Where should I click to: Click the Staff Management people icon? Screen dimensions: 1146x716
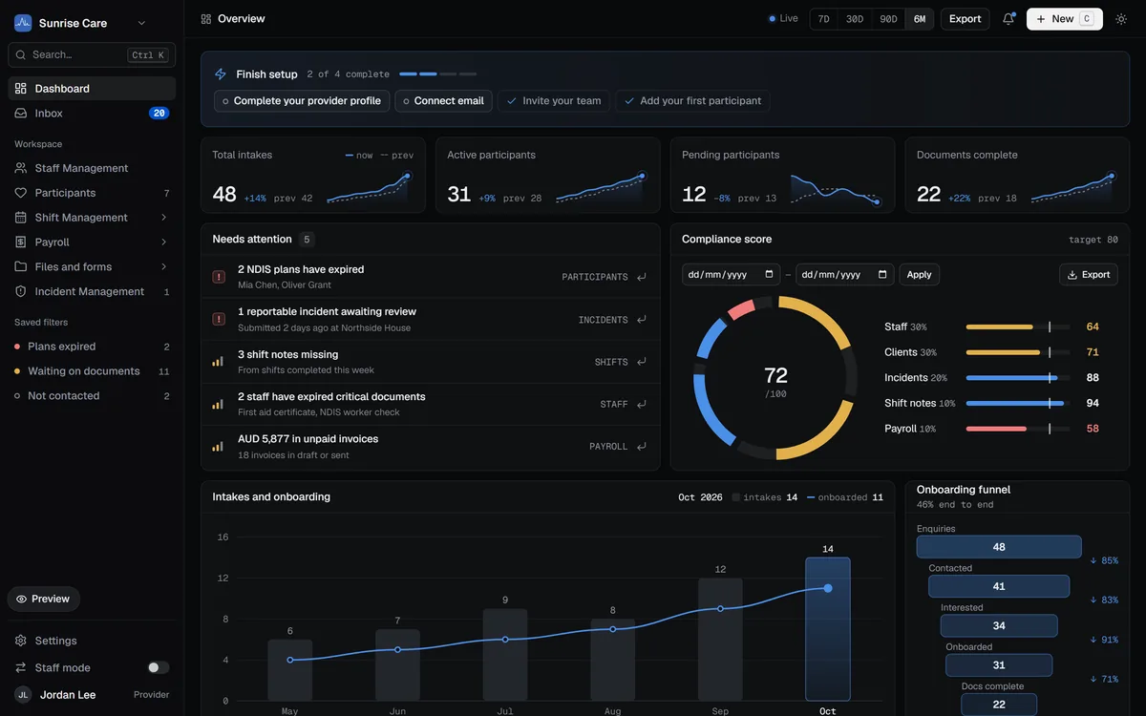(21, 168)
